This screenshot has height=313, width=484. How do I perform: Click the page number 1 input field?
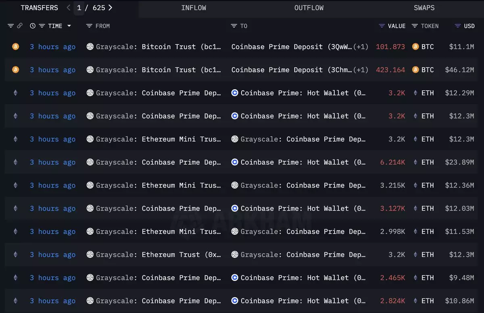click(79, 8)
